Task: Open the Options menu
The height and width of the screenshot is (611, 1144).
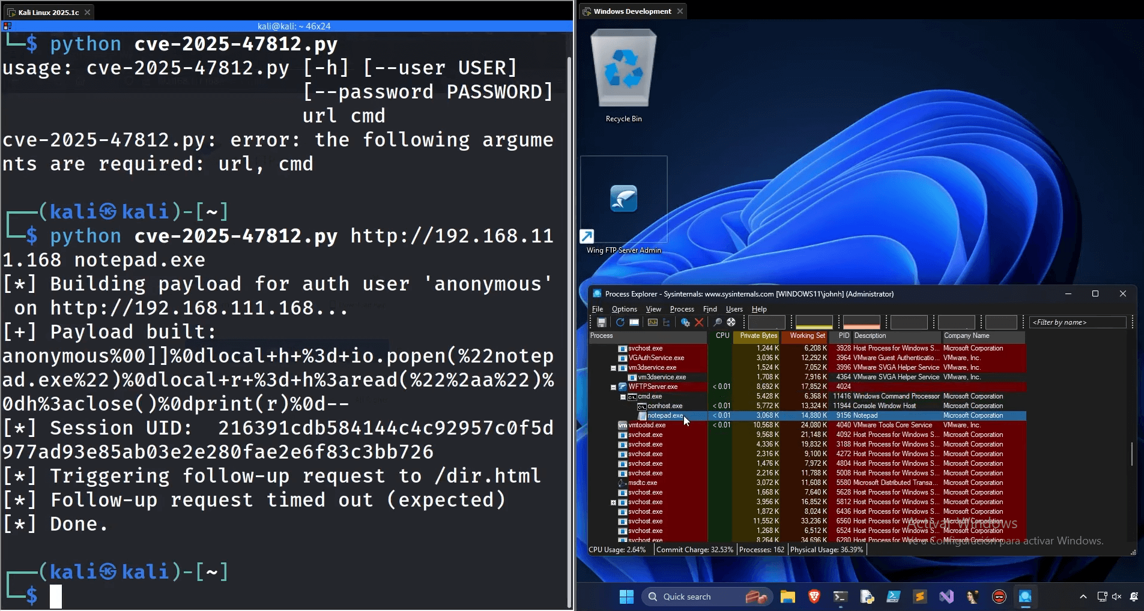Action: tap(625, 309)
